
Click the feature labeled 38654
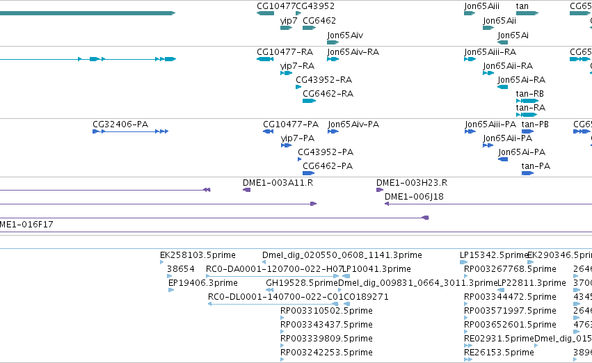click(180, 269)
